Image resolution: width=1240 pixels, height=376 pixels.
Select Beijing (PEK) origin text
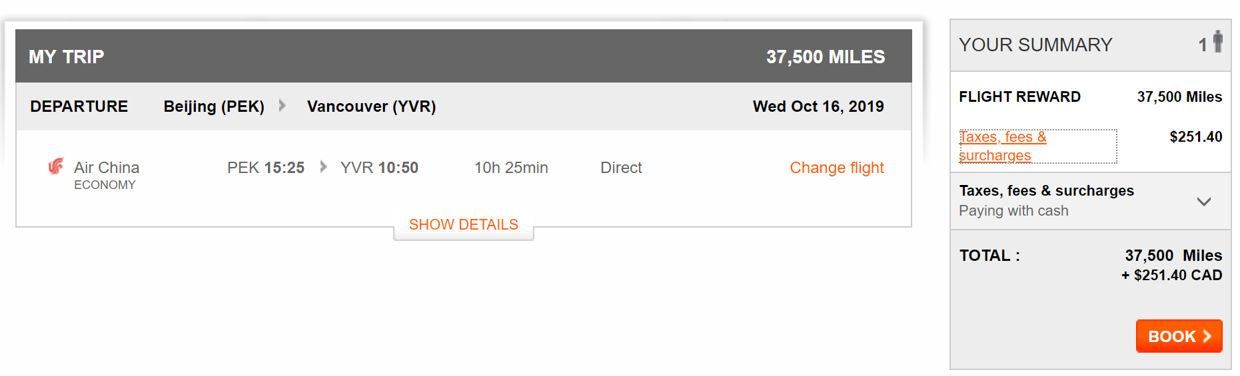pyautogui.click(x=214, y=106)
